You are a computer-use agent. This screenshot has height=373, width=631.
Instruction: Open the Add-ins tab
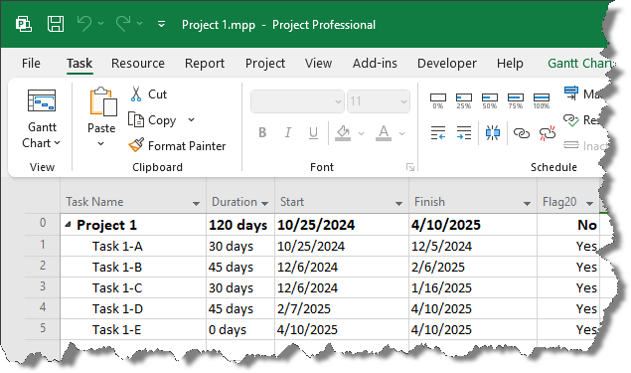(375, 64)
